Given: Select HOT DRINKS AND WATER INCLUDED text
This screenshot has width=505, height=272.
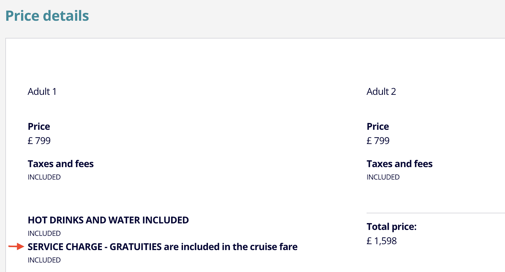Looking at the screenshot, I should (108, 220).
